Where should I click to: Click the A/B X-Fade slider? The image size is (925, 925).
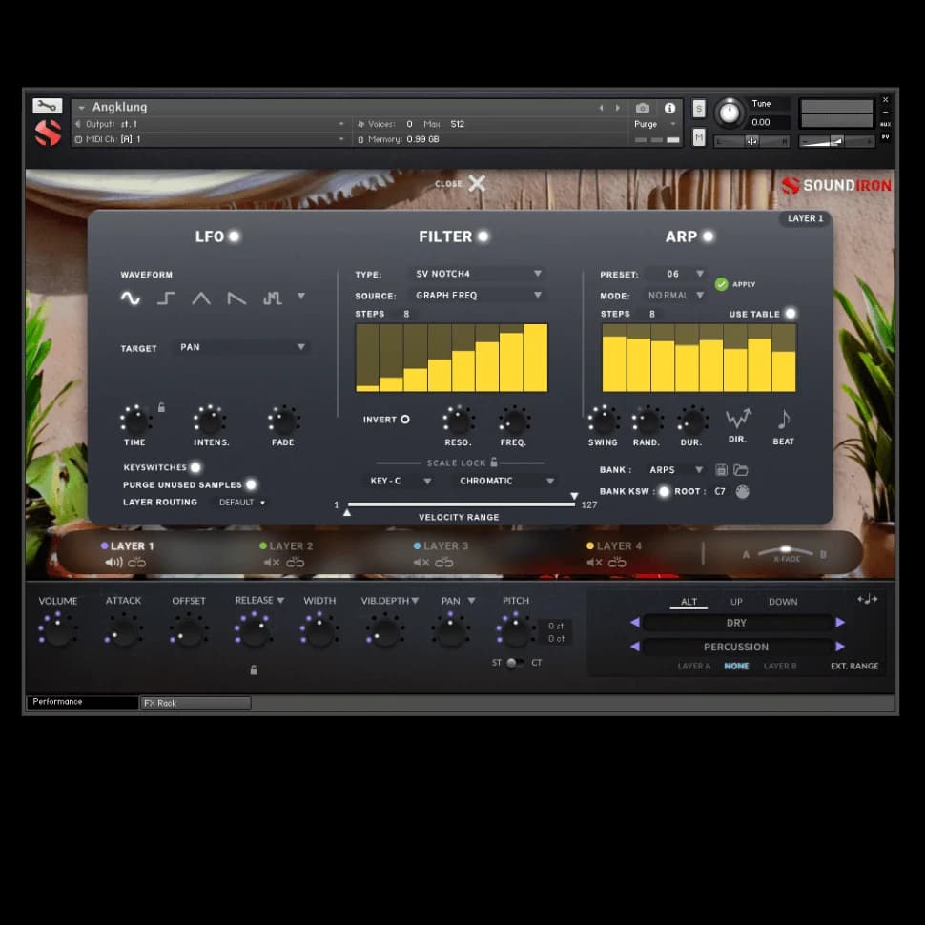786,552
